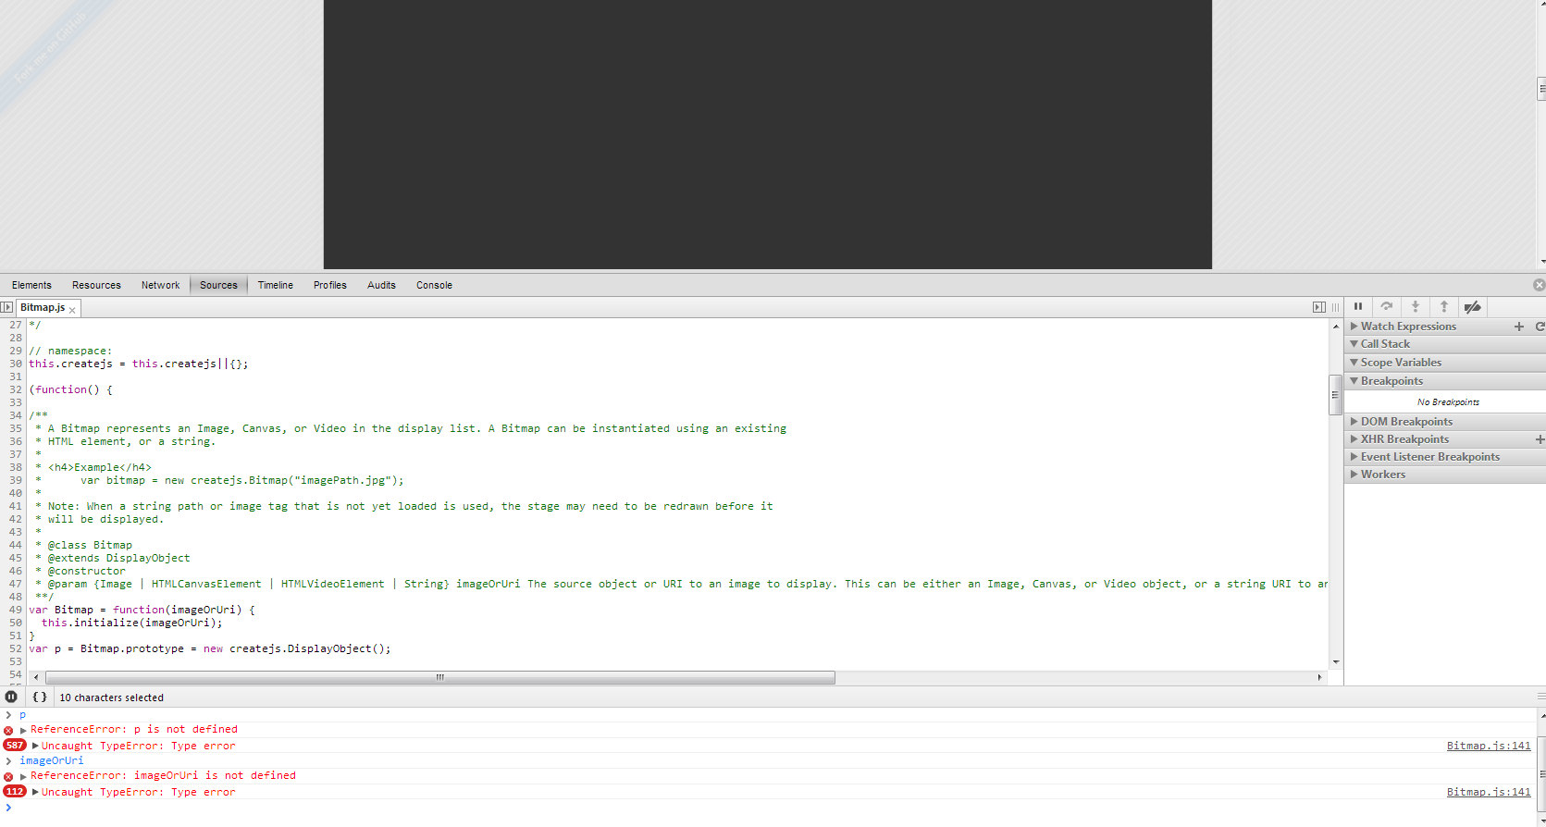
Task: Add an XHR breakpoint with plus icon
Action: (1540, 439)
